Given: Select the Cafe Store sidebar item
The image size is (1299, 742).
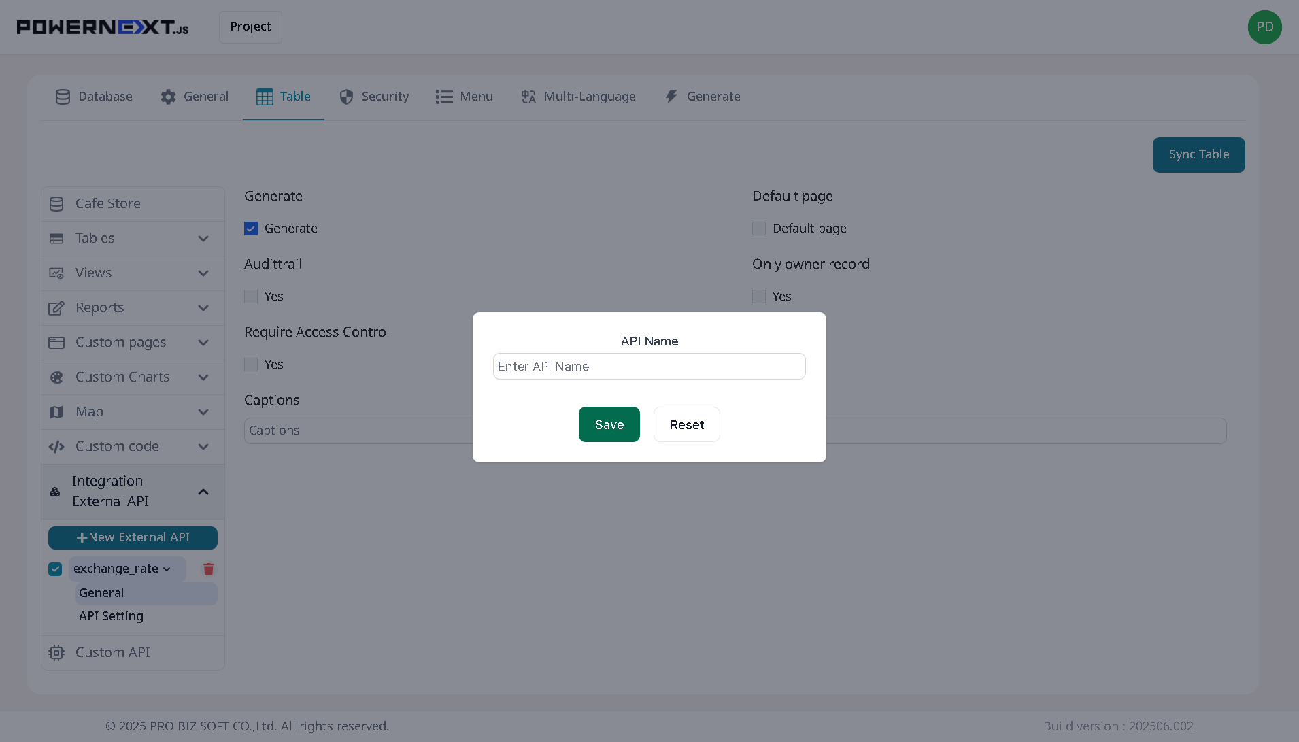Looking at the screenshot, I should click(133, 204).
